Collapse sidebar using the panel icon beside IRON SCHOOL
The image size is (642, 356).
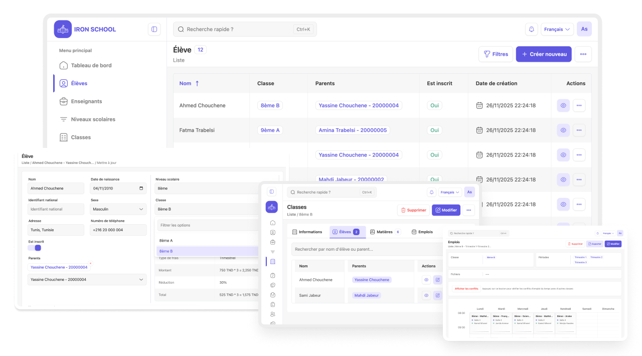[x=154, y=29]
